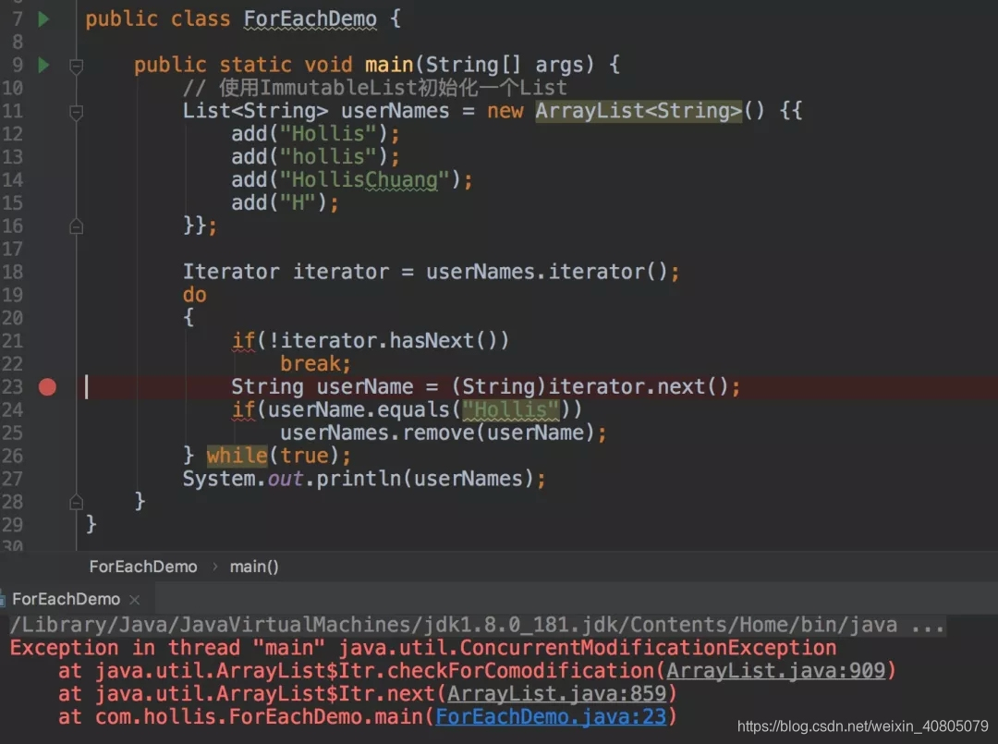
Task: Click the while keyword on line 26
Action: tap(237, 456)
